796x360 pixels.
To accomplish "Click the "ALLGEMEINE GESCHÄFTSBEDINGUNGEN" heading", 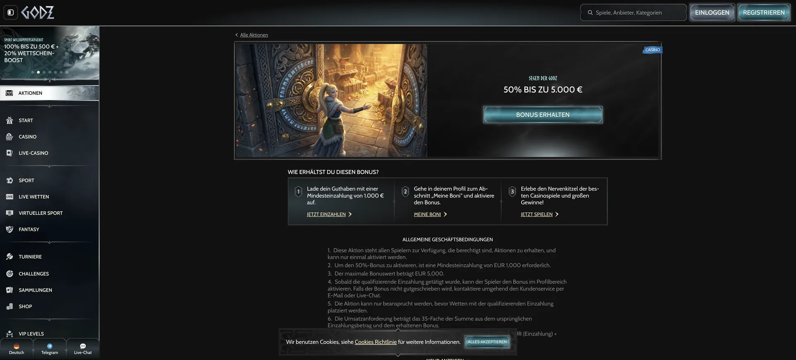I will point(447,240).
